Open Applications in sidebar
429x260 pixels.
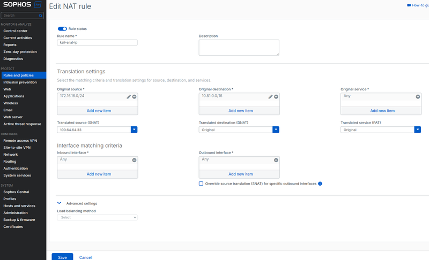point(14,96)
